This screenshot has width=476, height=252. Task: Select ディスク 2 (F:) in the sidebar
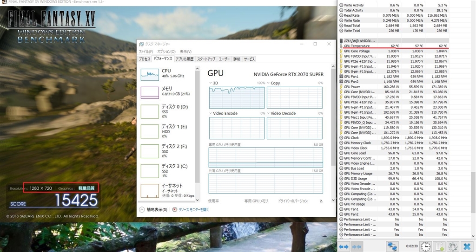pos(166,151)
